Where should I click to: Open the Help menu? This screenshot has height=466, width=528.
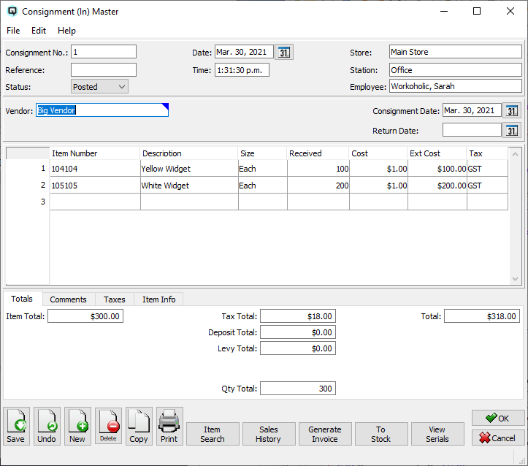click(x=66, y=31)
